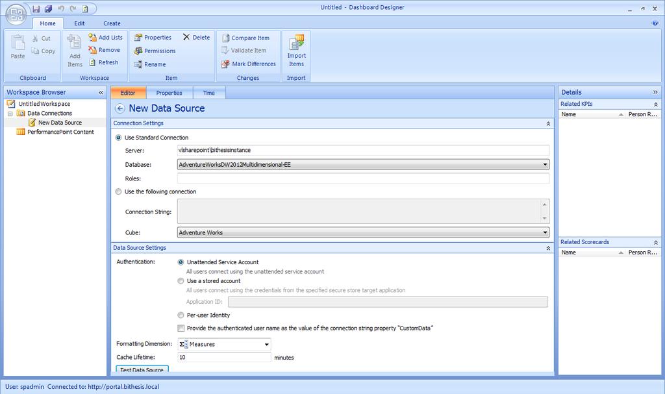Collapse the Connection Settings section
The height and width of the screenshot is (394, 665).
pyautogui.click(x=548, y=123)
